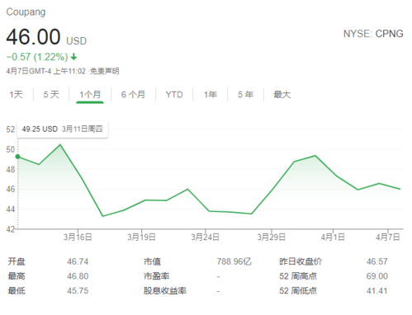Click the NYSE: CPNG ticker label
The height and width of the screenshot is (315, 412).
point(373,34)
